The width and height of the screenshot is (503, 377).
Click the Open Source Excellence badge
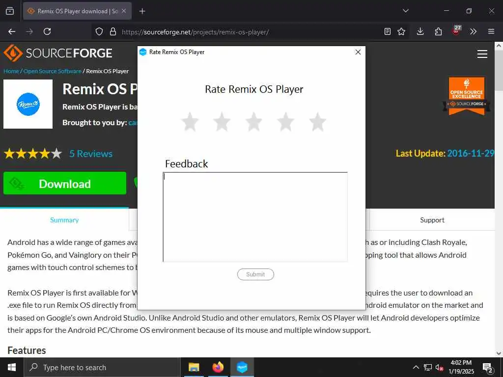point(467,96)
